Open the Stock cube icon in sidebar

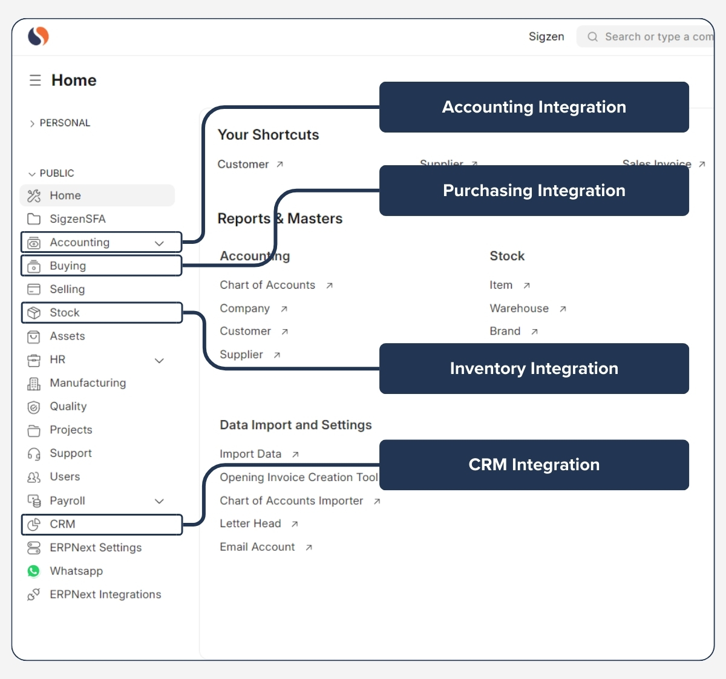(34, 312)
